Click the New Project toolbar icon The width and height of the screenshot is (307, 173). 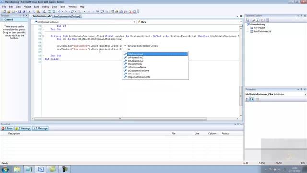tap(4, 12)
